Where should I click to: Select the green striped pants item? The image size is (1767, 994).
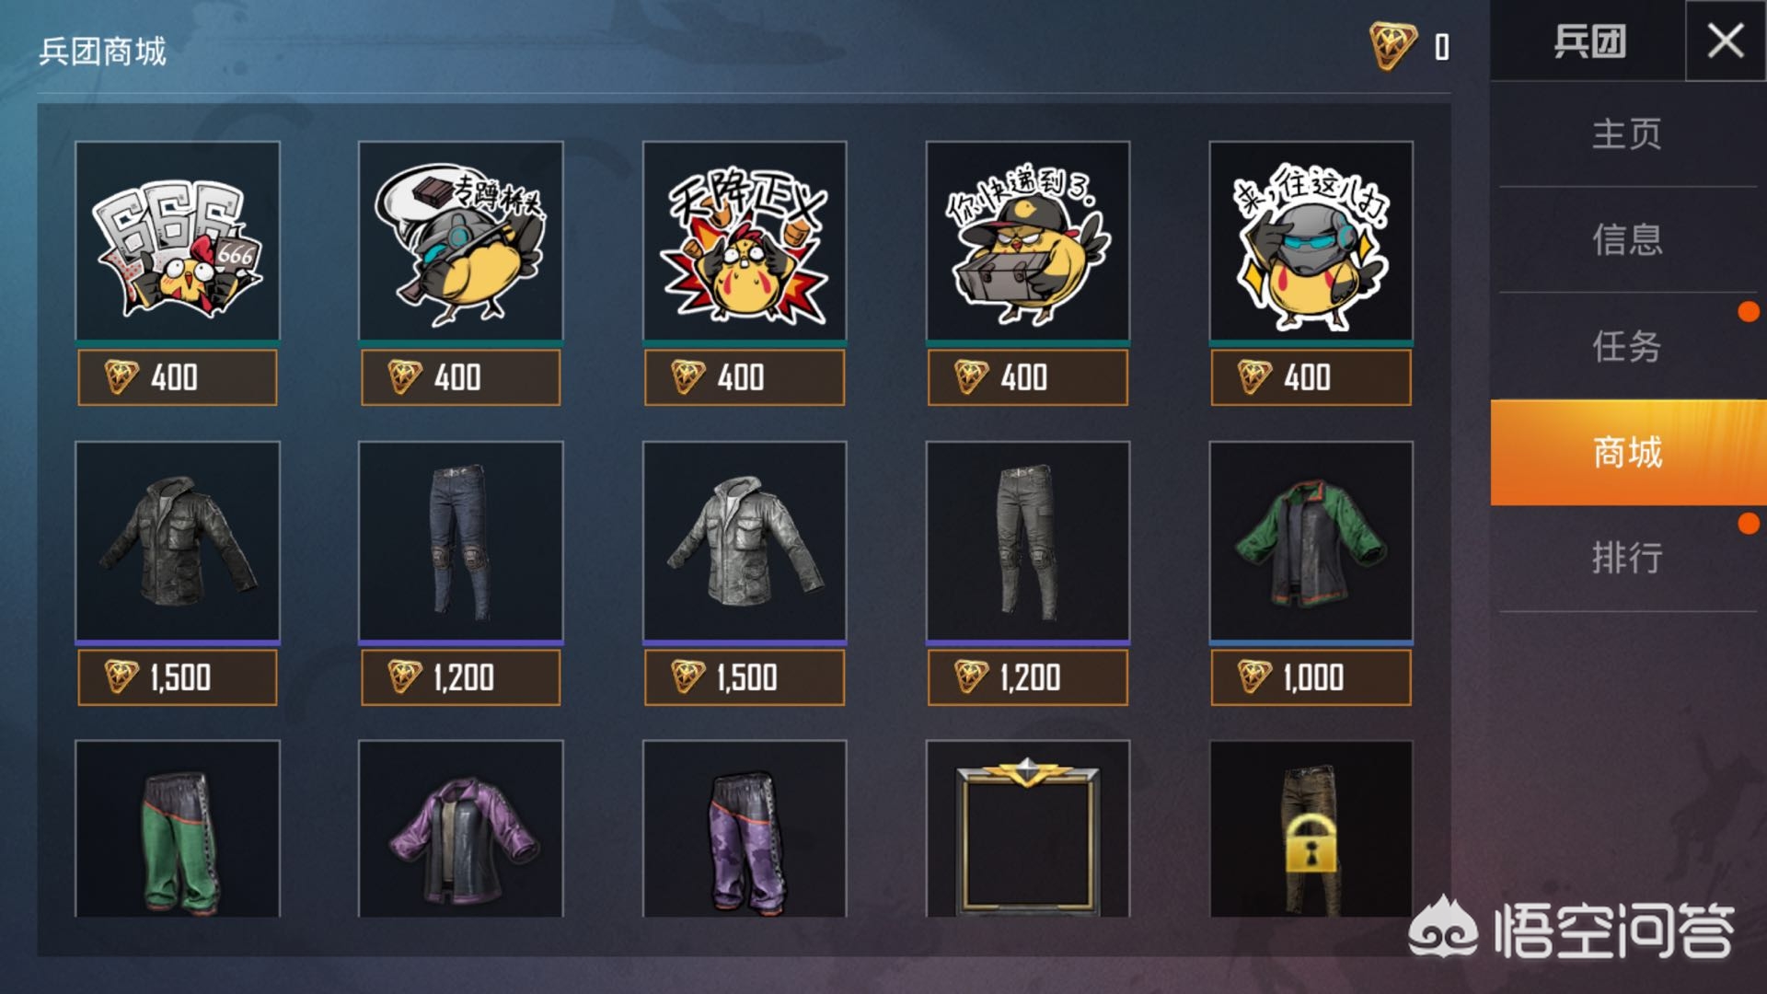178,828
